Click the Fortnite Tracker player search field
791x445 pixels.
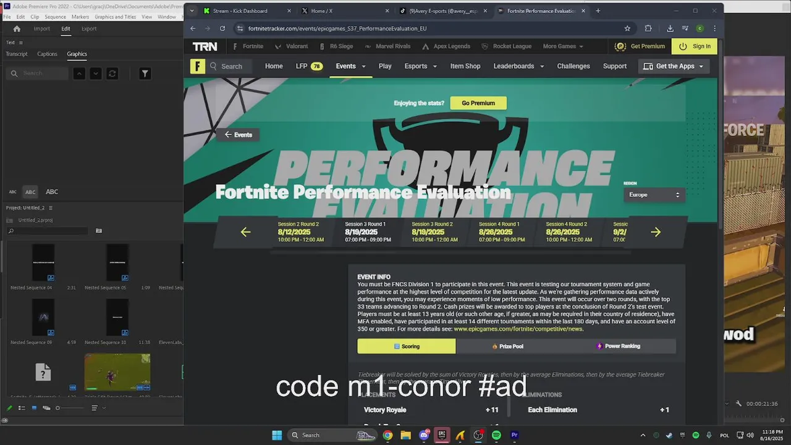(230, 66)
